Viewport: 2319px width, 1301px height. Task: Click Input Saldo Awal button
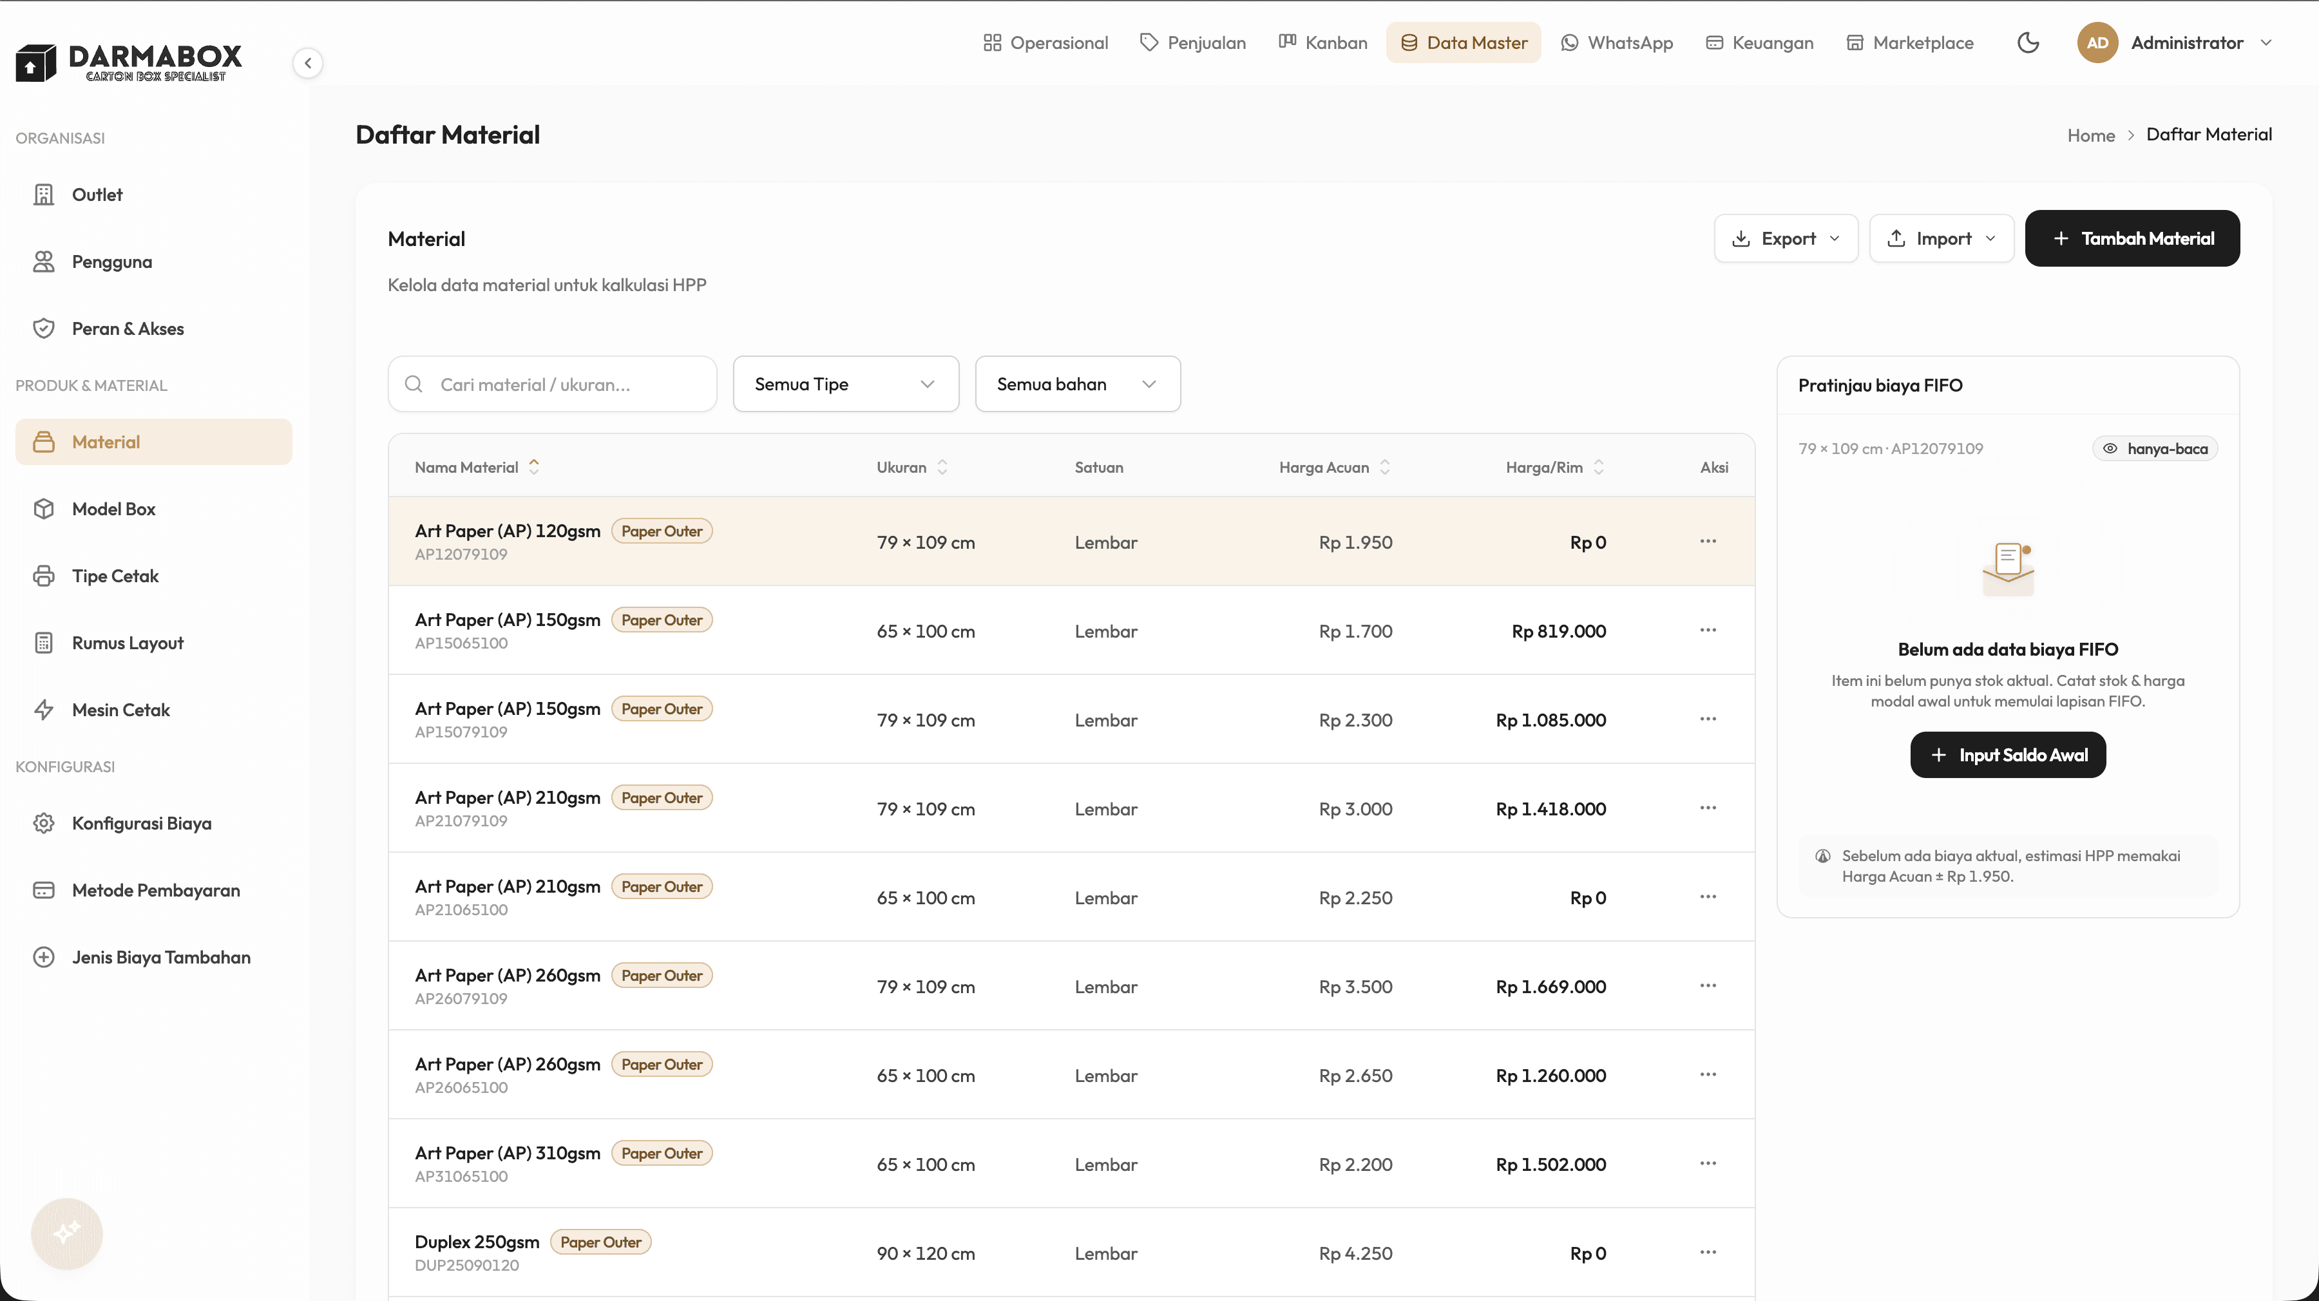2007,755
